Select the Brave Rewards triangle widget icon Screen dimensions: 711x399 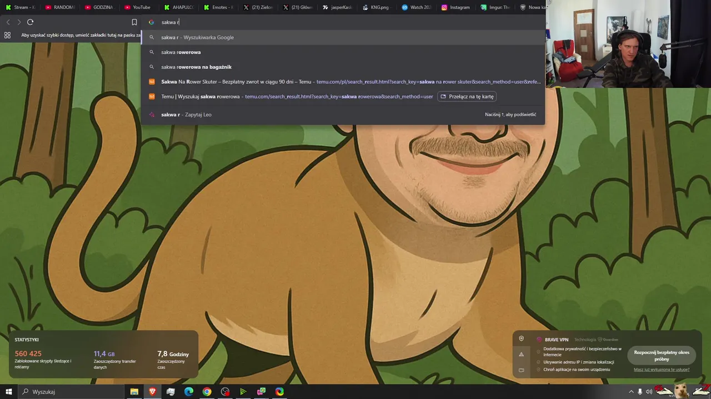521,354
